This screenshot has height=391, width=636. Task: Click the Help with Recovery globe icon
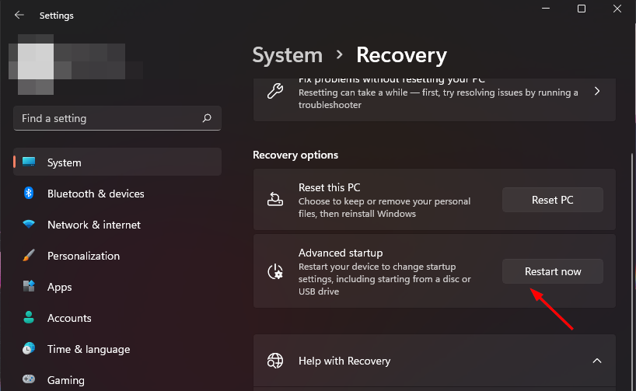275,361
